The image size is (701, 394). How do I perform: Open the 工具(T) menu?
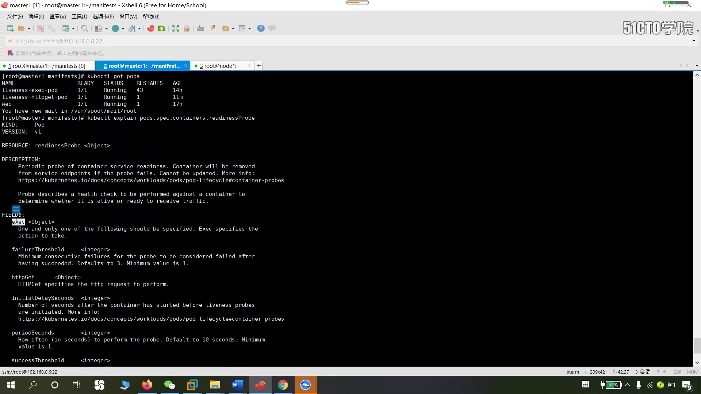tap(79, 16)
